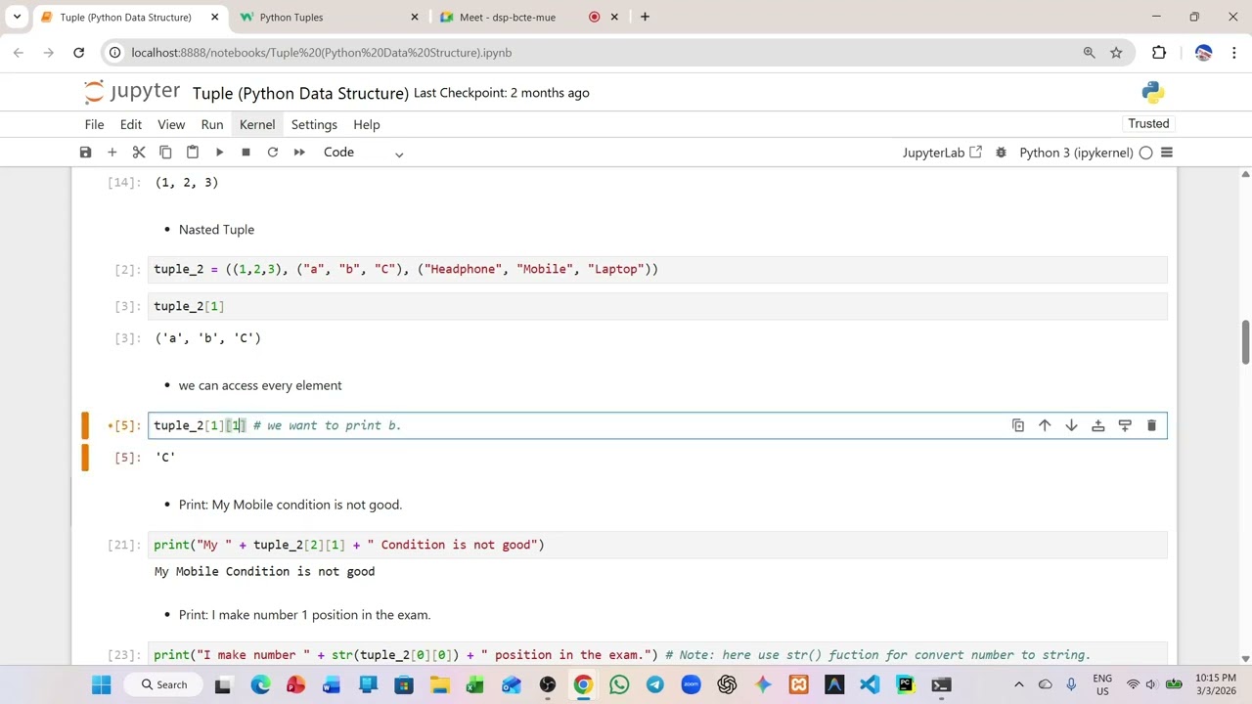Open WhatsApp from the taskbar
This screenshot has height=704, width=1252.
[x=619, y=684]
